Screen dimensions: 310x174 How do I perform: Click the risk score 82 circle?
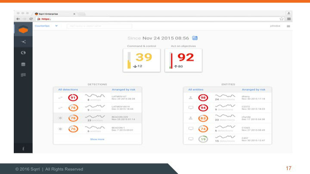pos(203,118)
